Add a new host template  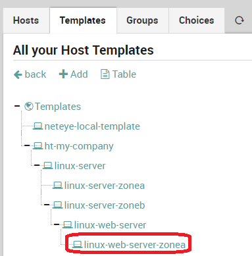(74, 74)
